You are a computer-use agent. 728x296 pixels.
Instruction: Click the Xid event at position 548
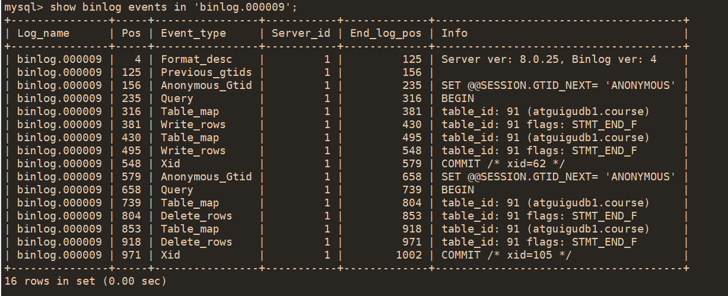[170, 164]
